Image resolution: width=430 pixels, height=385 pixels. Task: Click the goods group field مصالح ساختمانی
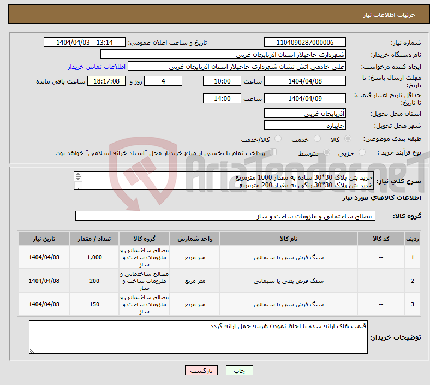pyautogui.click(x=225, y=216)
